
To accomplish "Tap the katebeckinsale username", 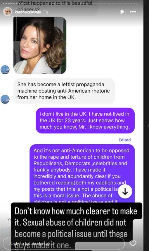I will point(28,12).
